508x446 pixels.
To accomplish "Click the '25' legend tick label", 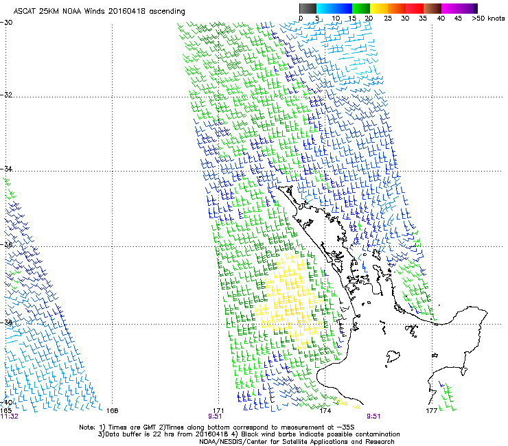I will click(x=388, y=19).
